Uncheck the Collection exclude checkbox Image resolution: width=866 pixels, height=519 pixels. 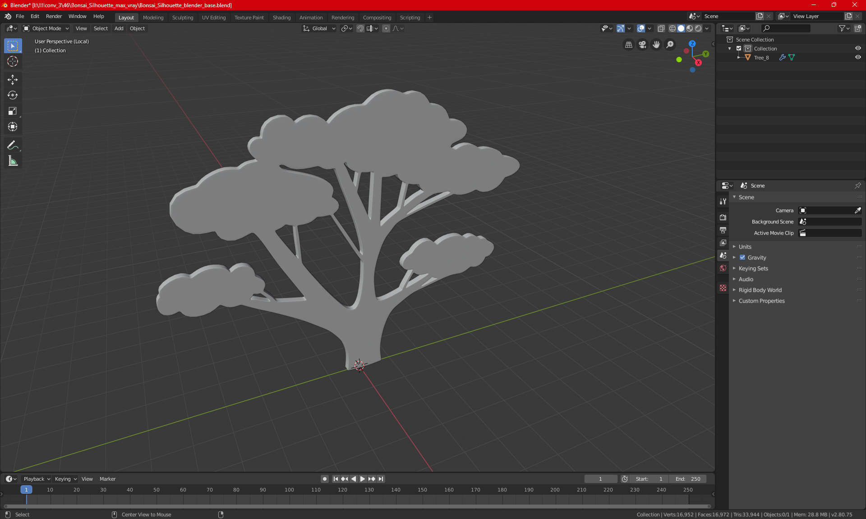click(x=739, y=48)
